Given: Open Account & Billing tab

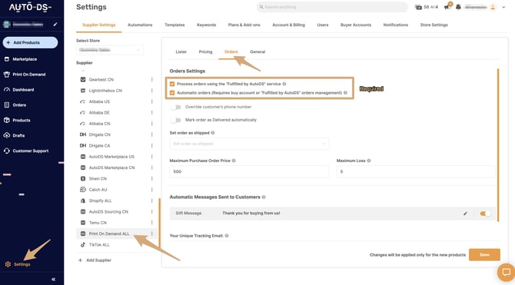Looking at the screenshot, I should click(289, 25).
